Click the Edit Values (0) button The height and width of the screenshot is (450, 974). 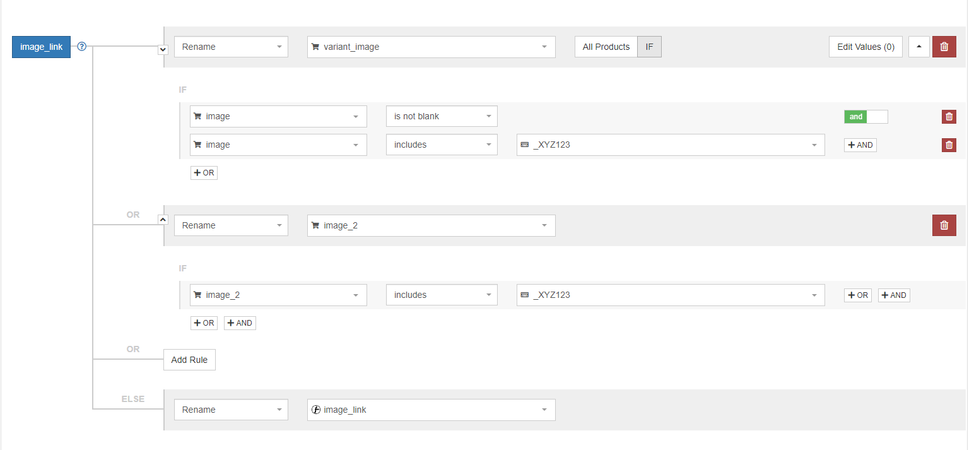865,47
